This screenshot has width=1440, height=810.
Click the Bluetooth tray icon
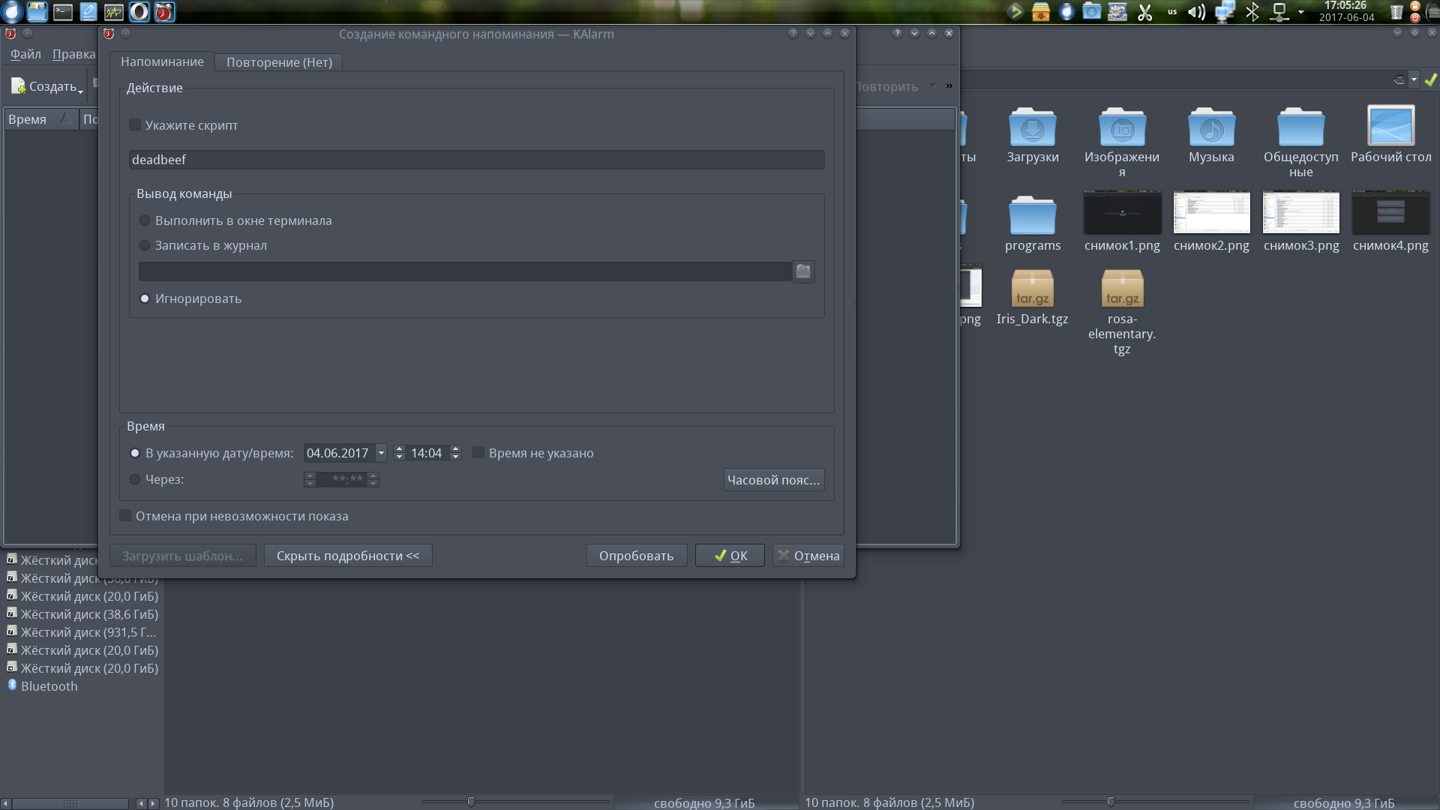[1252, 12]
